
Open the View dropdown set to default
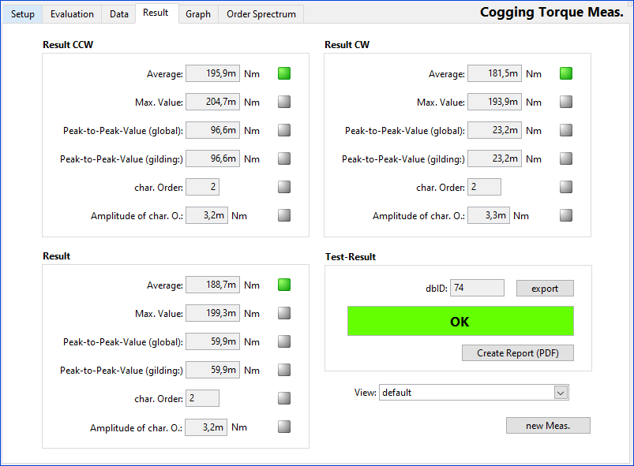(474, 393)
